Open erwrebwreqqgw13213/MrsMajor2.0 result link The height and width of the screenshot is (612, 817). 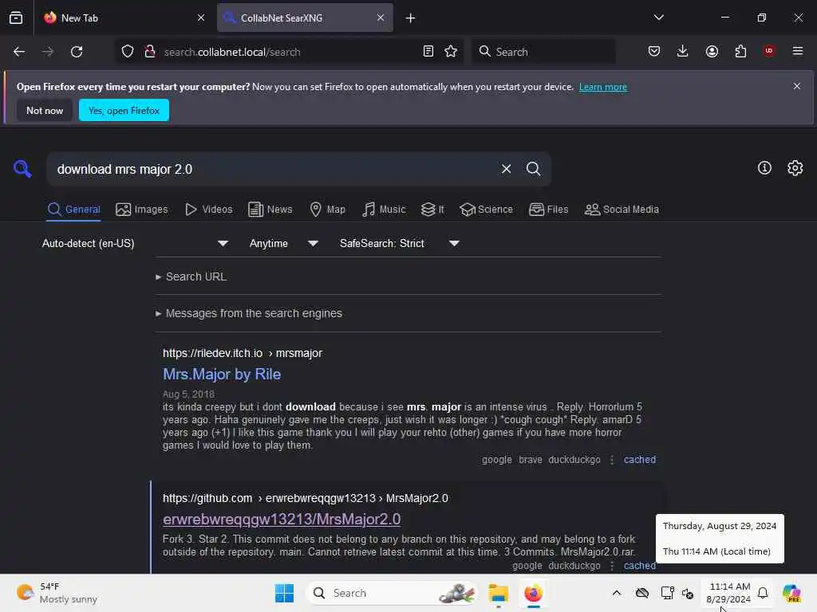pyautogui.click(x=282, y=520)
